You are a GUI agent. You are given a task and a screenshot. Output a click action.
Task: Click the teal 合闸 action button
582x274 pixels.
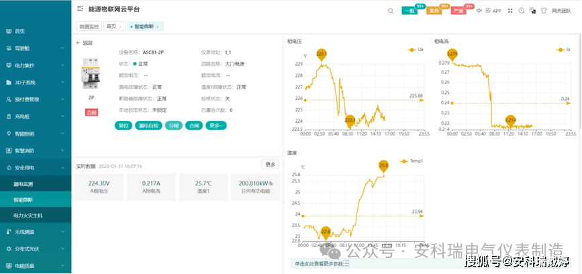(x=194, y=126)
